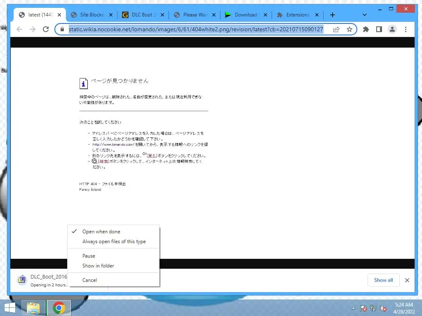
Task: Close the Extensions tab
Action: (x=317, y=15)
